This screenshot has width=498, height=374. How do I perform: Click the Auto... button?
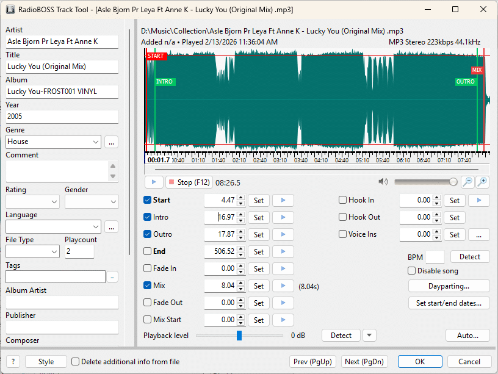(467, 336)
